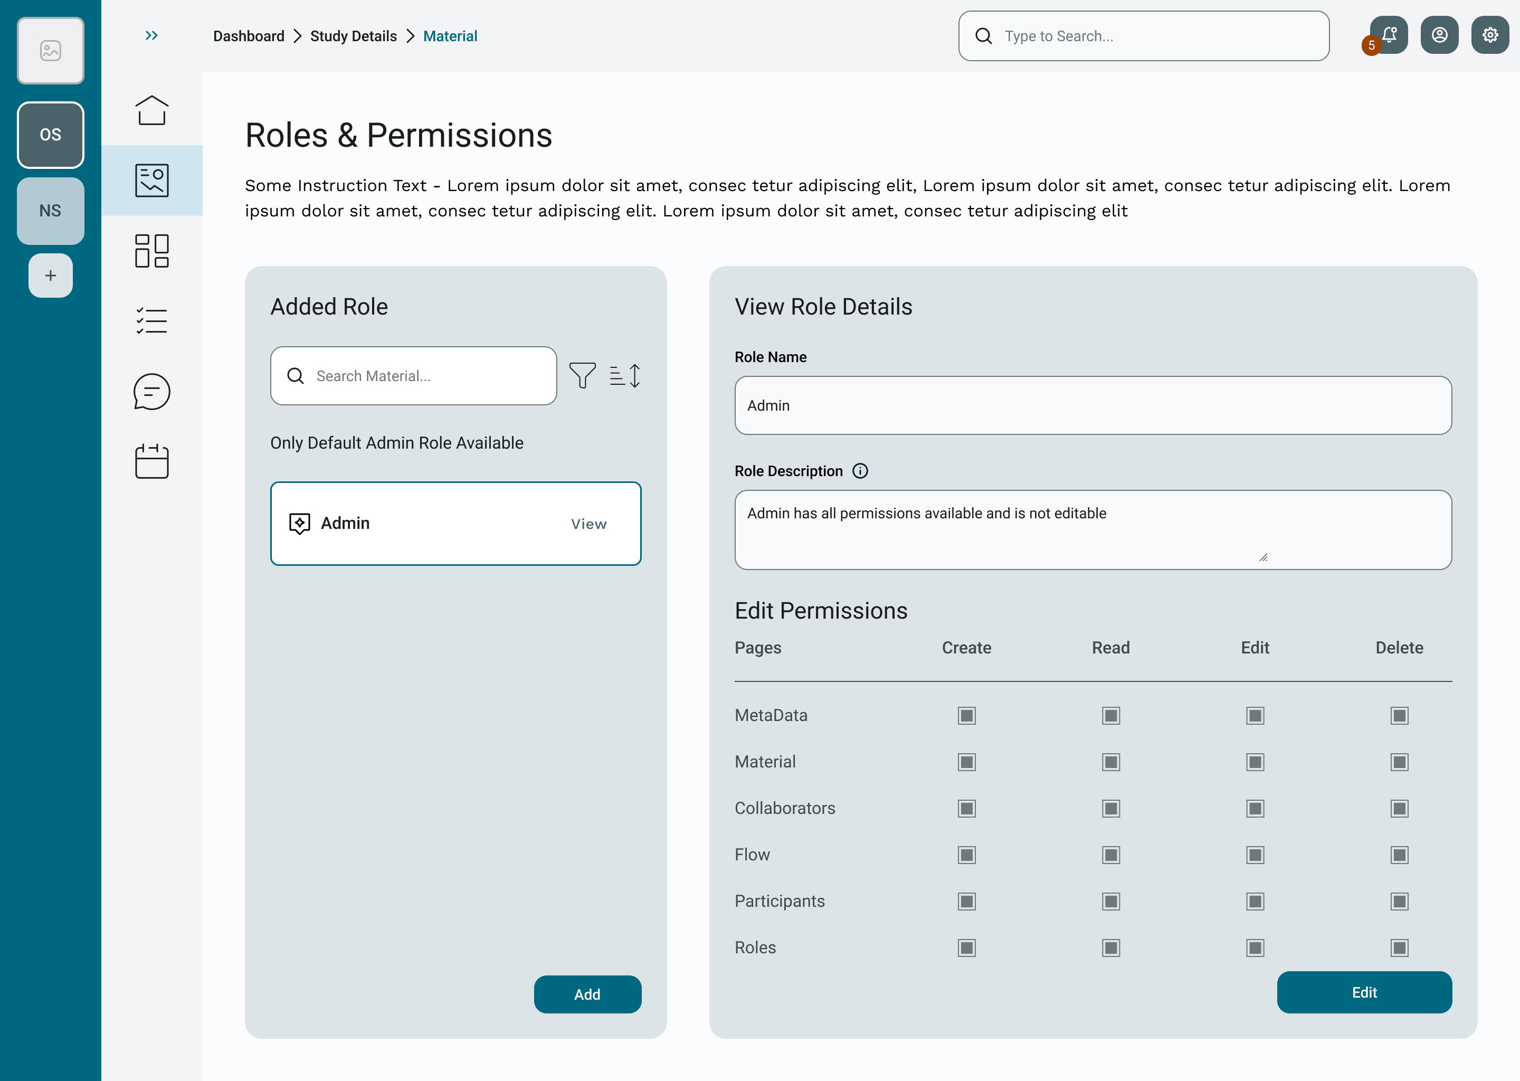Toggle Participants Create checkbox
Image resolution: width=1520 pixels, height=1081 pixels.
(967, 902)
